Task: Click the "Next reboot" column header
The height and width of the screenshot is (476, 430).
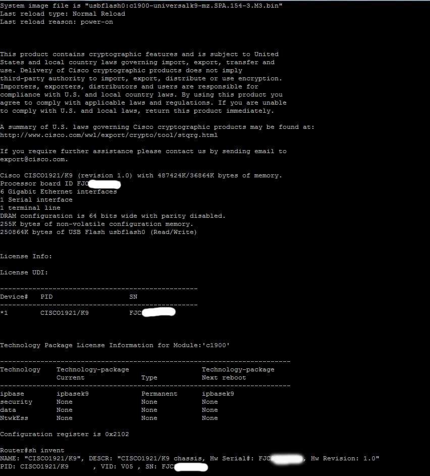Action: [x=224, y=377]
